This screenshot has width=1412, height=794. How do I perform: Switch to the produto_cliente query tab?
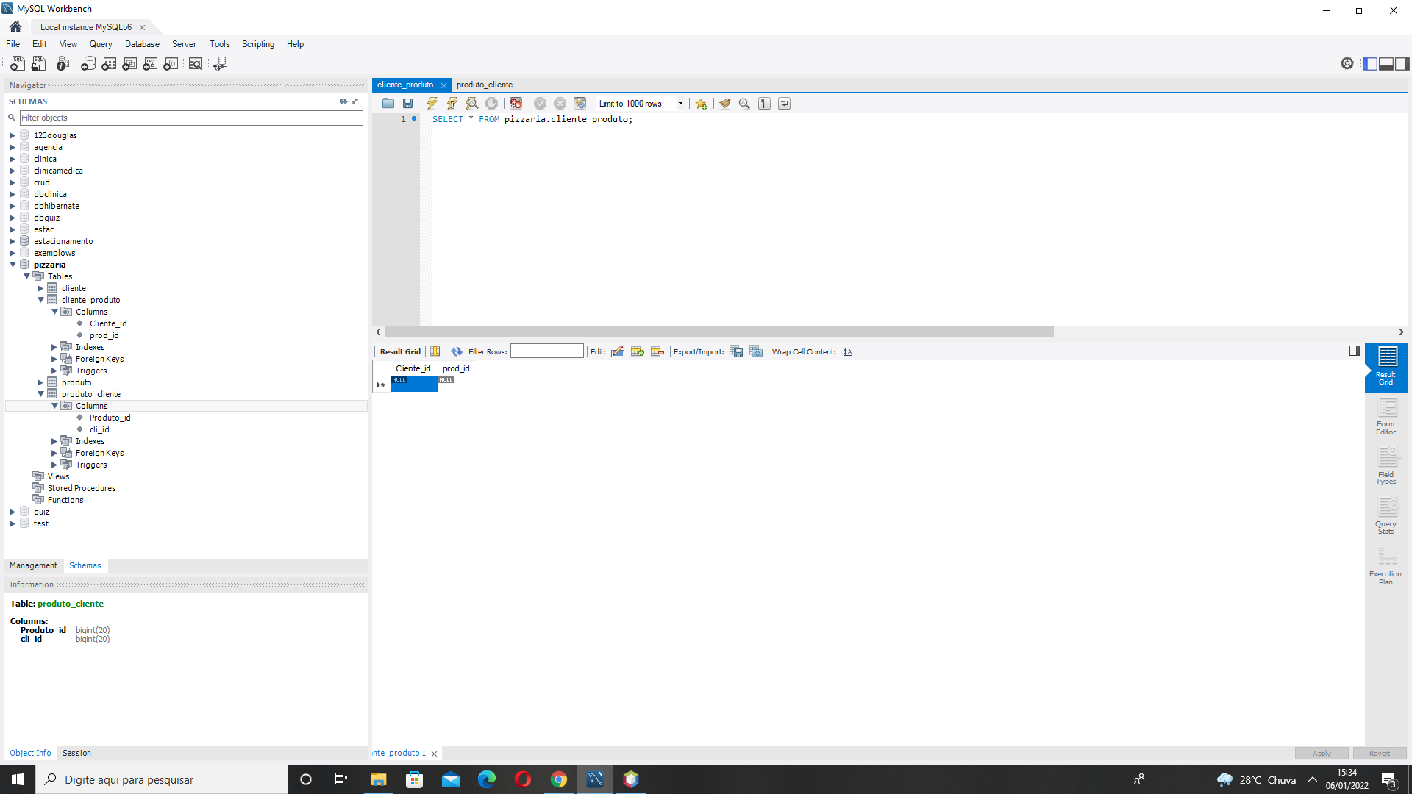point(485,85)
